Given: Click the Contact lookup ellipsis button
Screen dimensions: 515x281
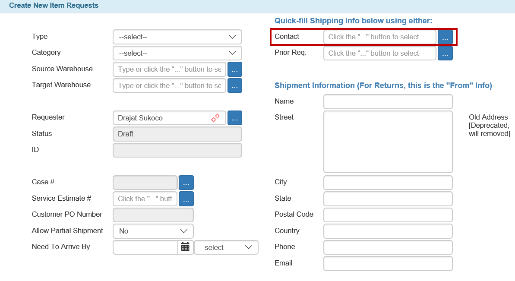Looking at the screenshot, I should click(x=445, y=37).
